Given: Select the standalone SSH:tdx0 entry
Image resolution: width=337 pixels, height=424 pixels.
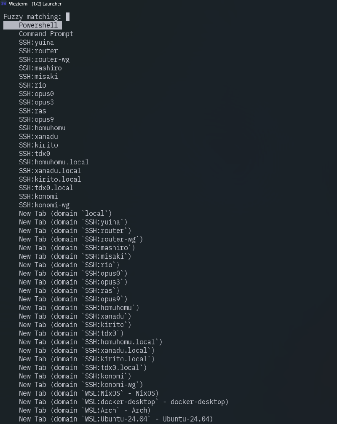Looking at the screenshot, I should 34,153.
